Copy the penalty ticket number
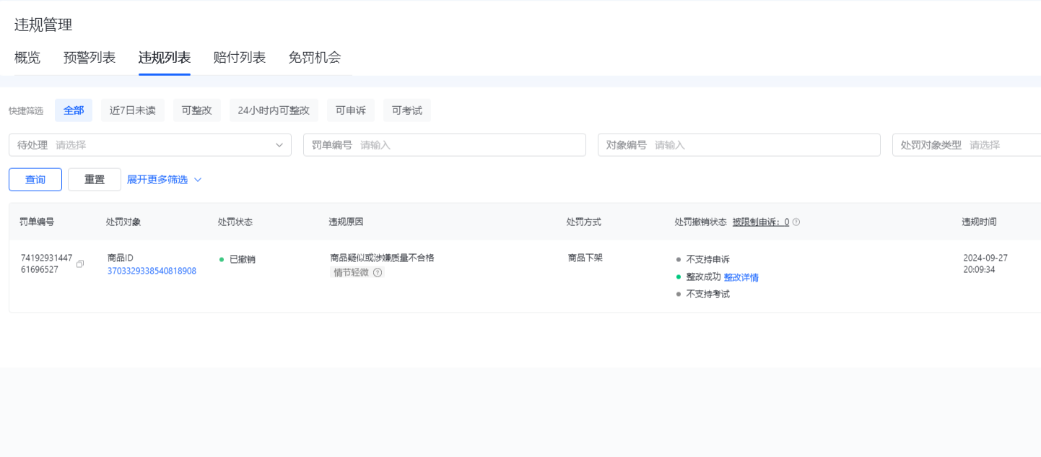This screenshot has width=1041, height=457. tap(80, 264)
